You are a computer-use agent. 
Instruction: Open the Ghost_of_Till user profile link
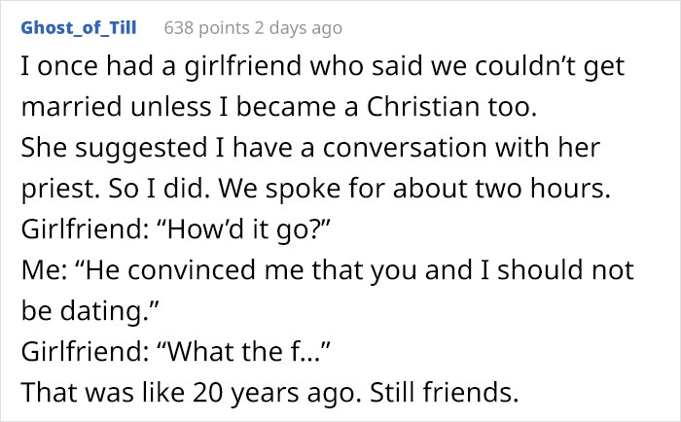[x=78, y=28]
